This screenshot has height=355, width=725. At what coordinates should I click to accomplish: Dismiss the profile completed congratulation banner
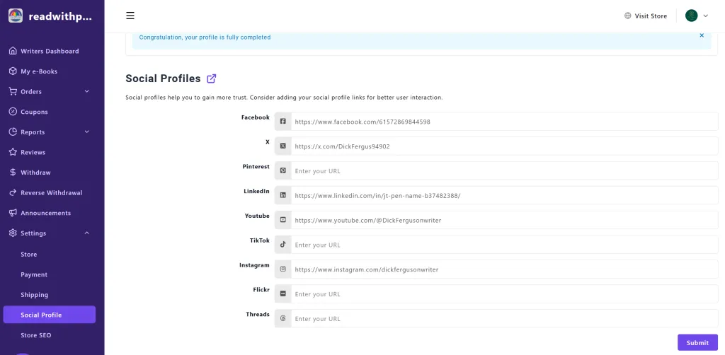702,35
